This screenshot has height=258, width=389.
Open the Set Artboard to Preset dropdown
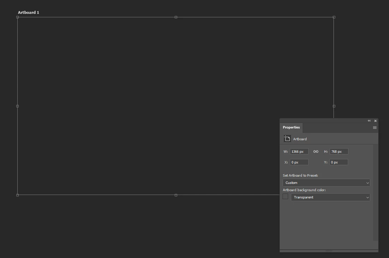pos(326,183)
